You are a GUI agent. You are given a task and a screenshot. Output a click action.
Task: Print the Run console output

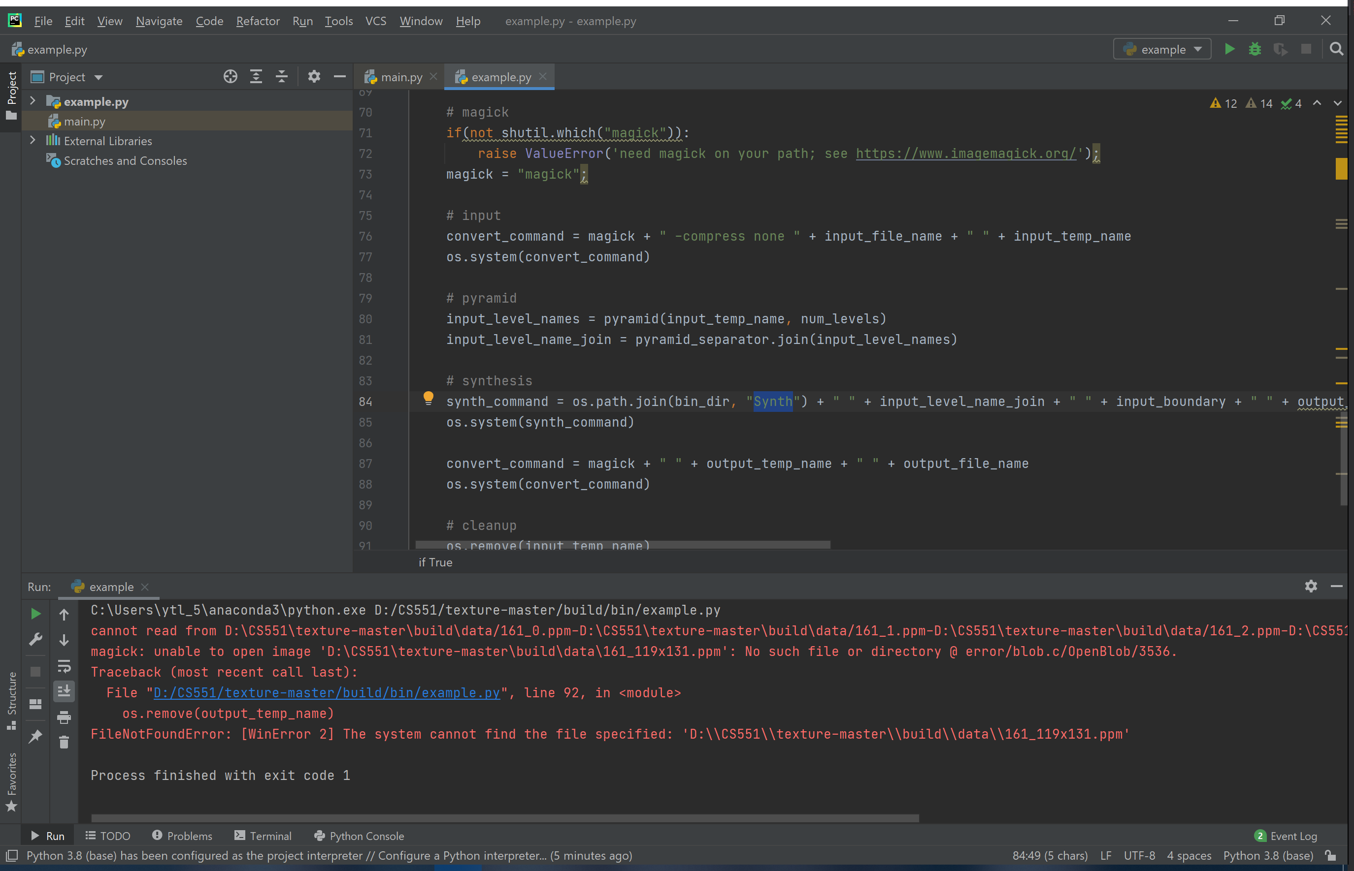64,717
